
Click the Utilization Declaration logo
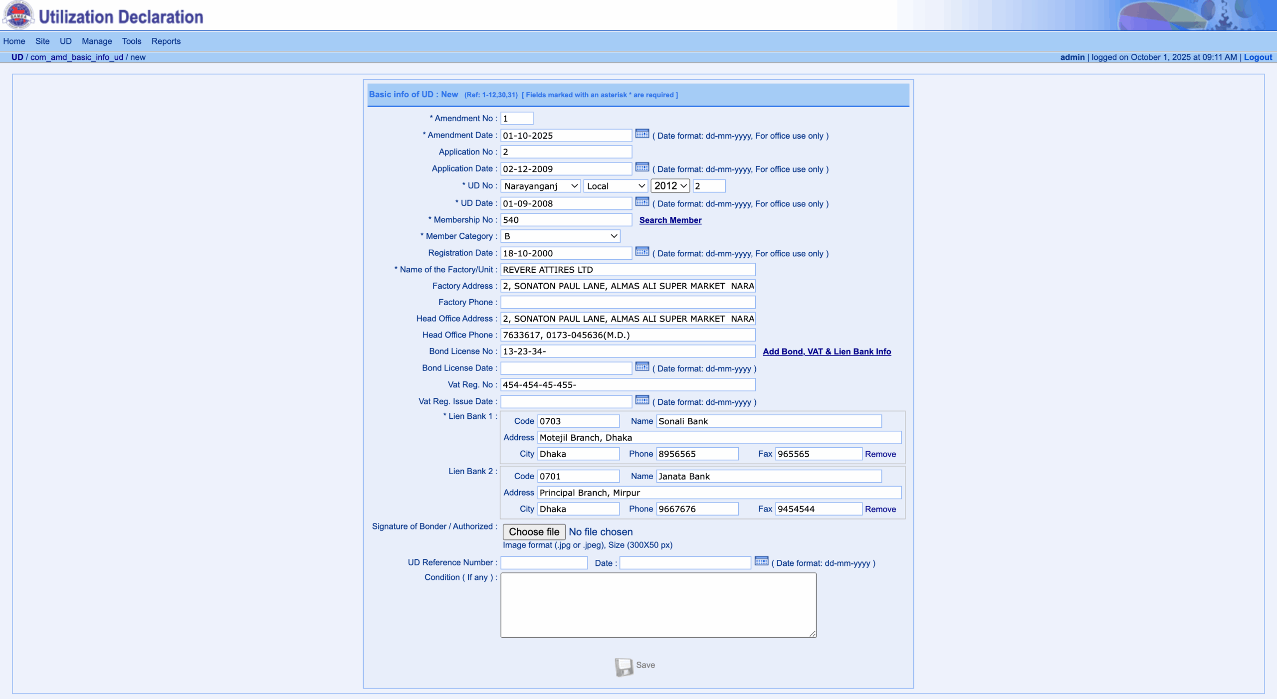pyautogui.click(x=19, y=15)
